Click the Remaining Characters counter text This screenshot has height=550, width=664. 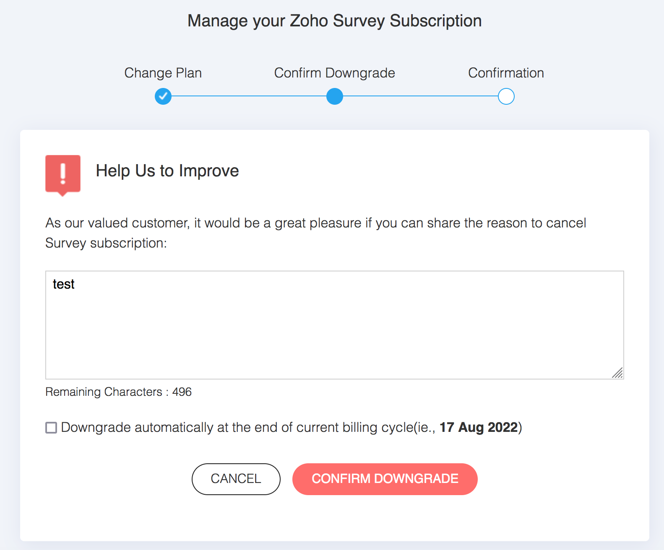point(118,392)
